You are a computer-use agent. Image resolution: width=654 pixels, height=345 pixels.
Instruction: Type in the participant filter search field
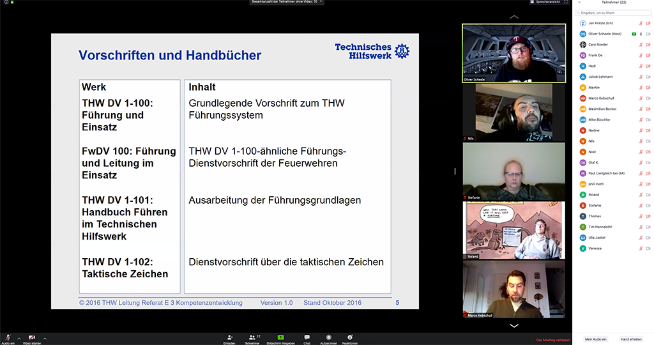click(x=612, y=12)
